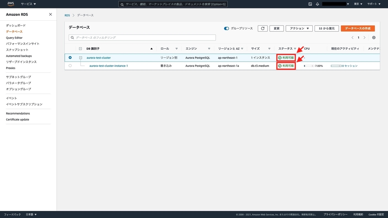The height and width of the screenshot is (218, 388).
Task: Open the プライバシーポリシー footer link
Action: (x=336, y=214)
